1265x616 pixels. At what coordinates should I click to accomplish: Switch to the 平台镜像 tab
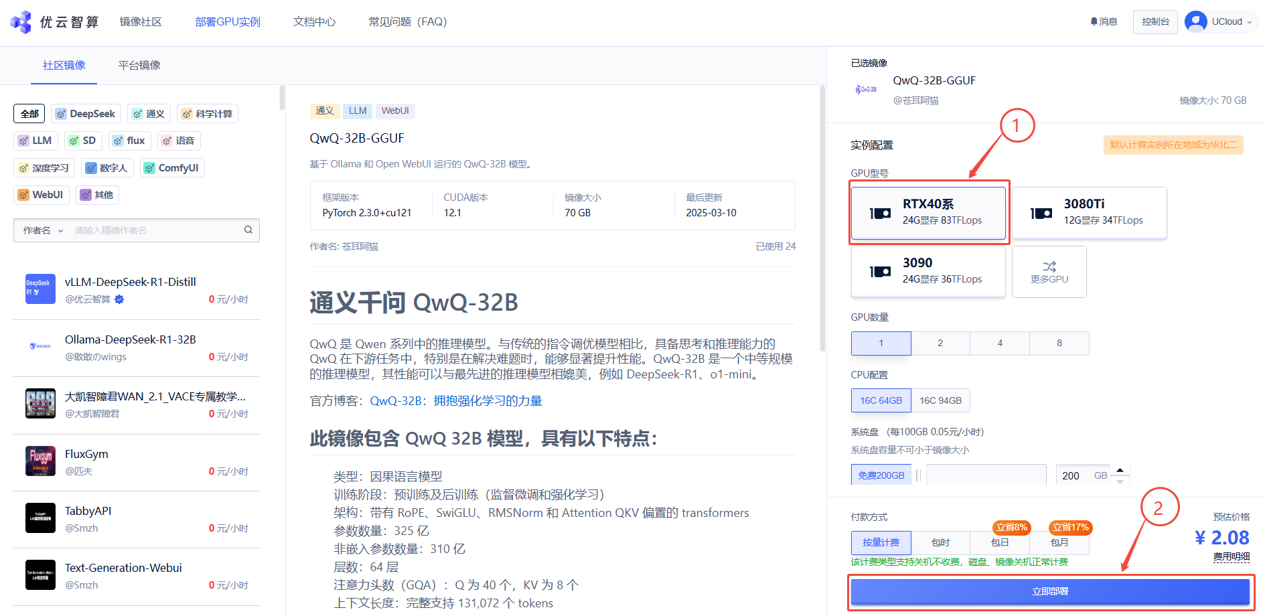(x=139, y=65)
